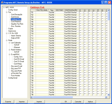Click FAX/TEL/MAIL column header

[x=42, y=10]
